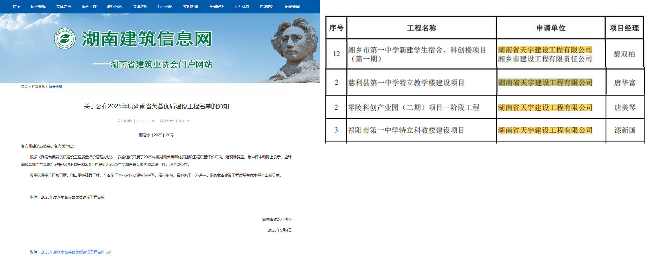The width and height of the screenshot is (650, 259).
Task: Download the 2025年度湖南省芙蓉优质建设工程名单.pdf attachment
Action: (76, 252)
